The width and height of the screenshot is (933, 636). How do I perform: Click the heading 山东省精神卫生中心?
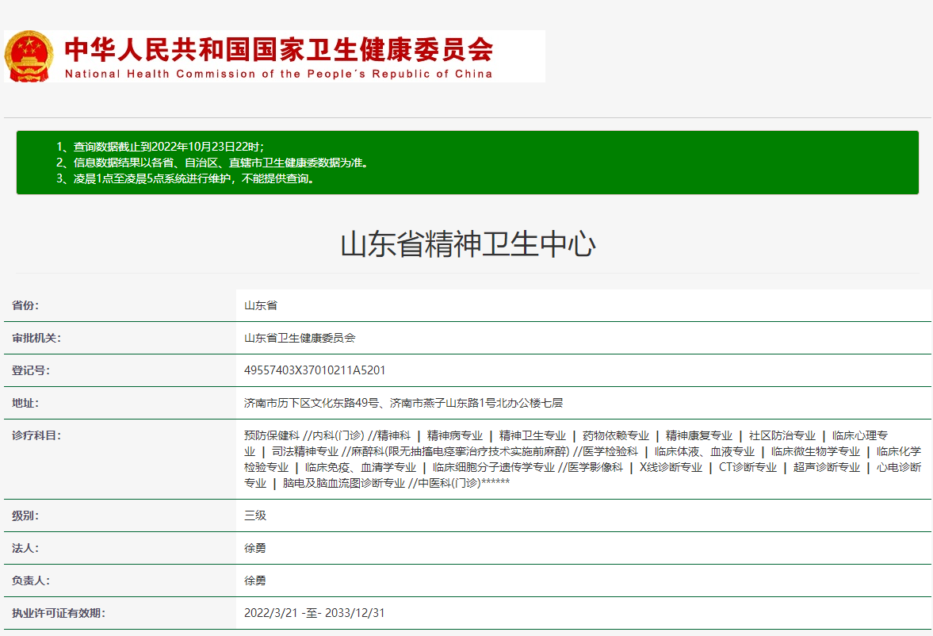(468, 244)
